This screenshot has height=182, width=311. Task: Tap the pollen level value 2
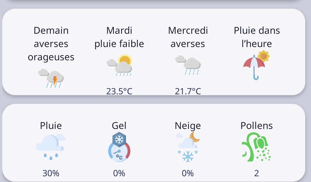point(256,173)
